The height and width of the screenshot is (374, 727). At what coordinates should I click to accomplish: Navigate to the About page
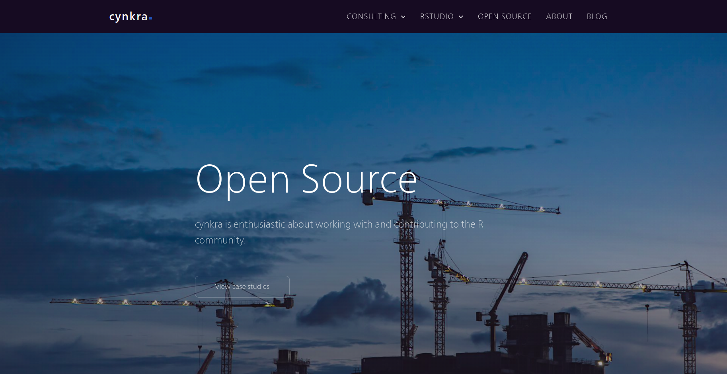click(x=559, y=17)
